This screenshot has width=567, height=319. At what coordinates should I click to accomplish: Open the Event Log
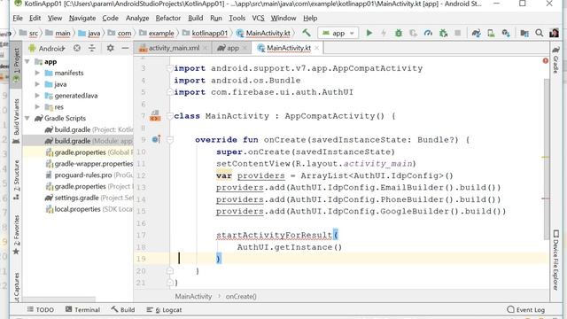pyautogui.click(x=526, y=309)
